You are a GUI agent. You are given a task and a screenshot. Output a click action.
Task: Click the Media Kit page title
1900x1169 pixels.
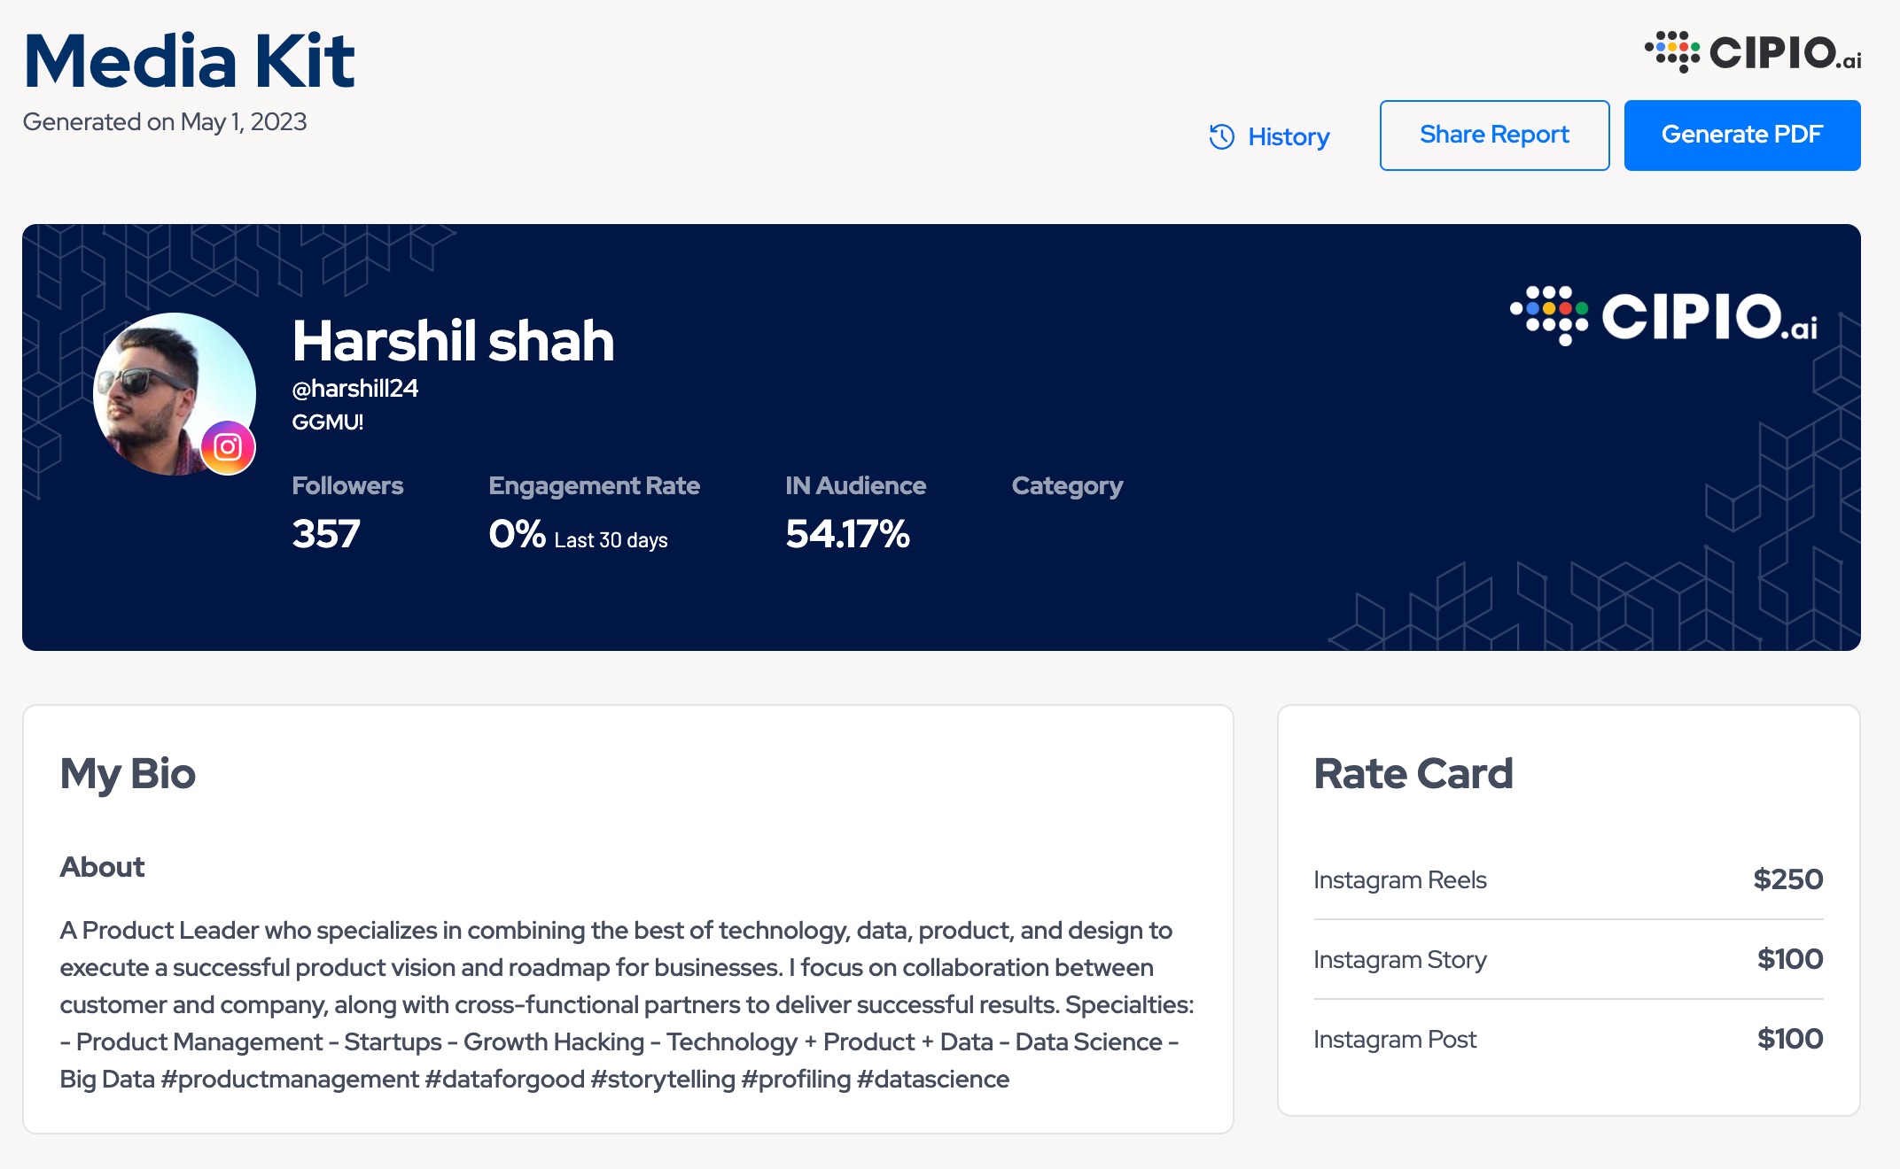tap(189, 60)
